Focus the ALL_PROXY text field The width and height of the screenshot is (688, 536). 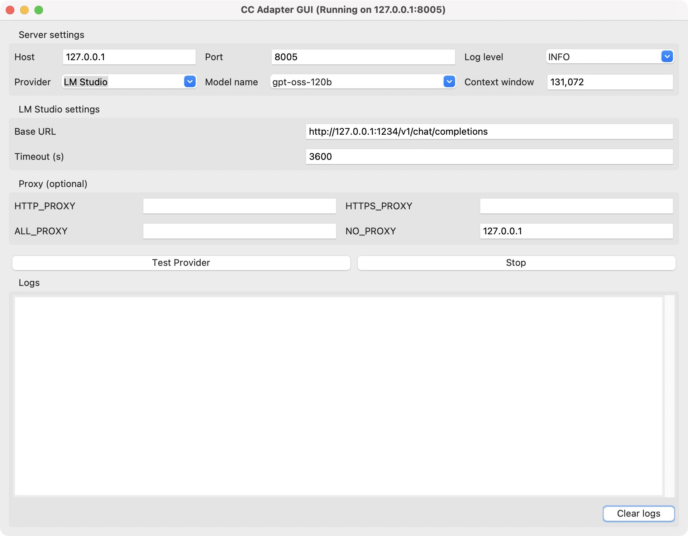tap(239, 231)
